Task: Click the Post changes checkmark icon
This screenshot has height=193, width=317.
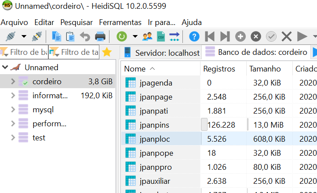Action: (271, 36)
